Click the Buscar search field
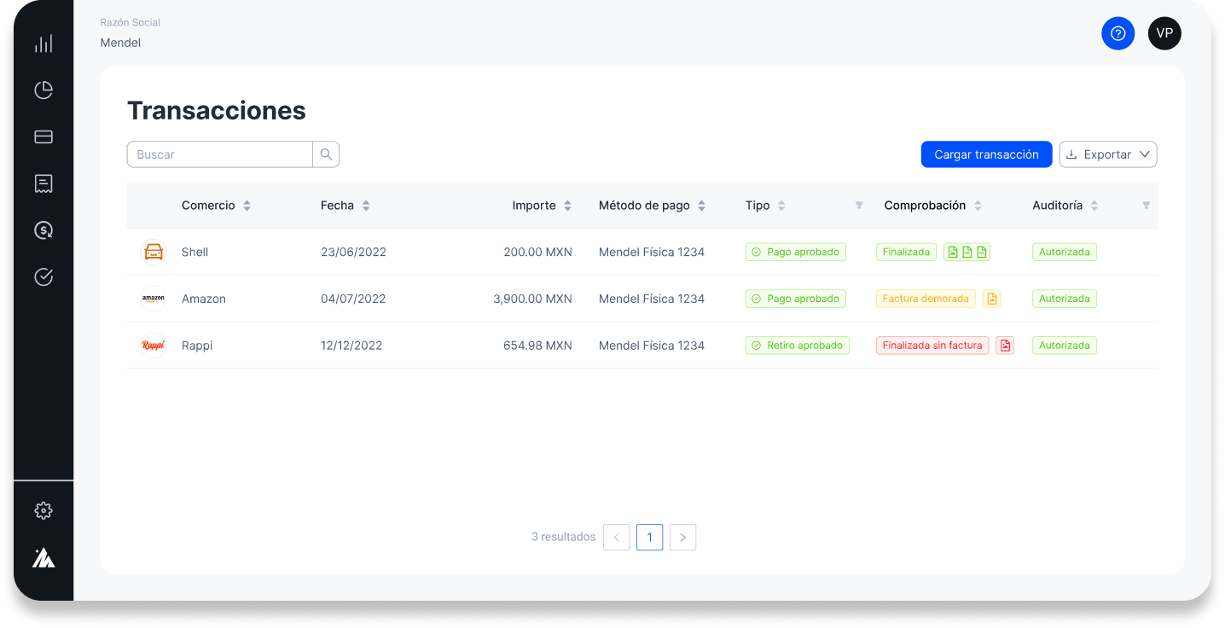 (x=220, y=154)
